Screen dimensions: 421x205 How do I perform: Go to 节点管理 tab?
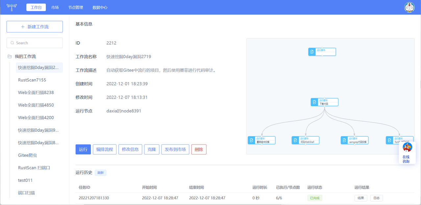coord(76,7)
